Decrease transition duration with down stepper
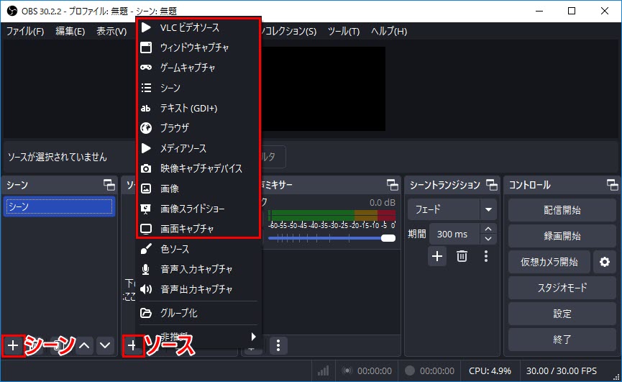622x382 pixels. (488, 239)
